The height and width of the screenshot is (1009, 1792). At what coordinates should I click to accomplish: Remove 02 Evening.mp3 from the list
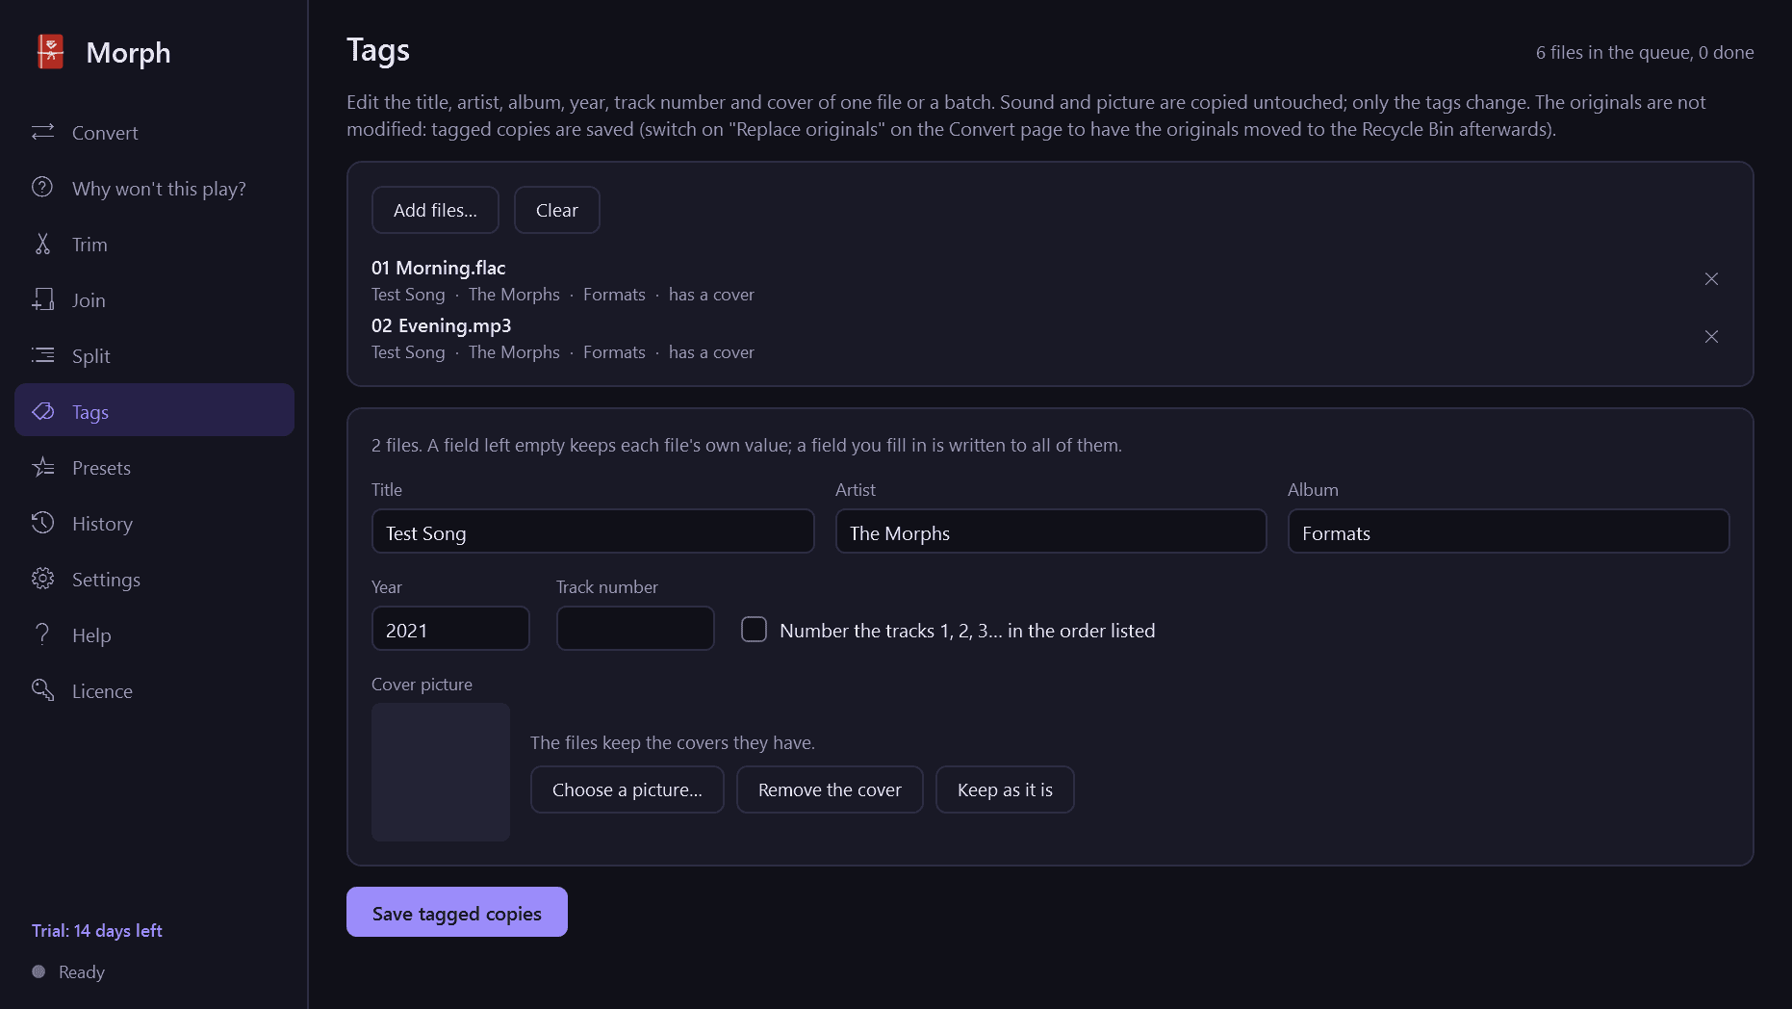pyautogui.click(x=1711, y=336)
